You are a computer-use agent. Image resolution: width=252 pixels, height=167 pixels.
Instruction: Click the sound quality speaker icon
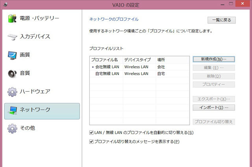pyautogui.click(x=12, y=74)
